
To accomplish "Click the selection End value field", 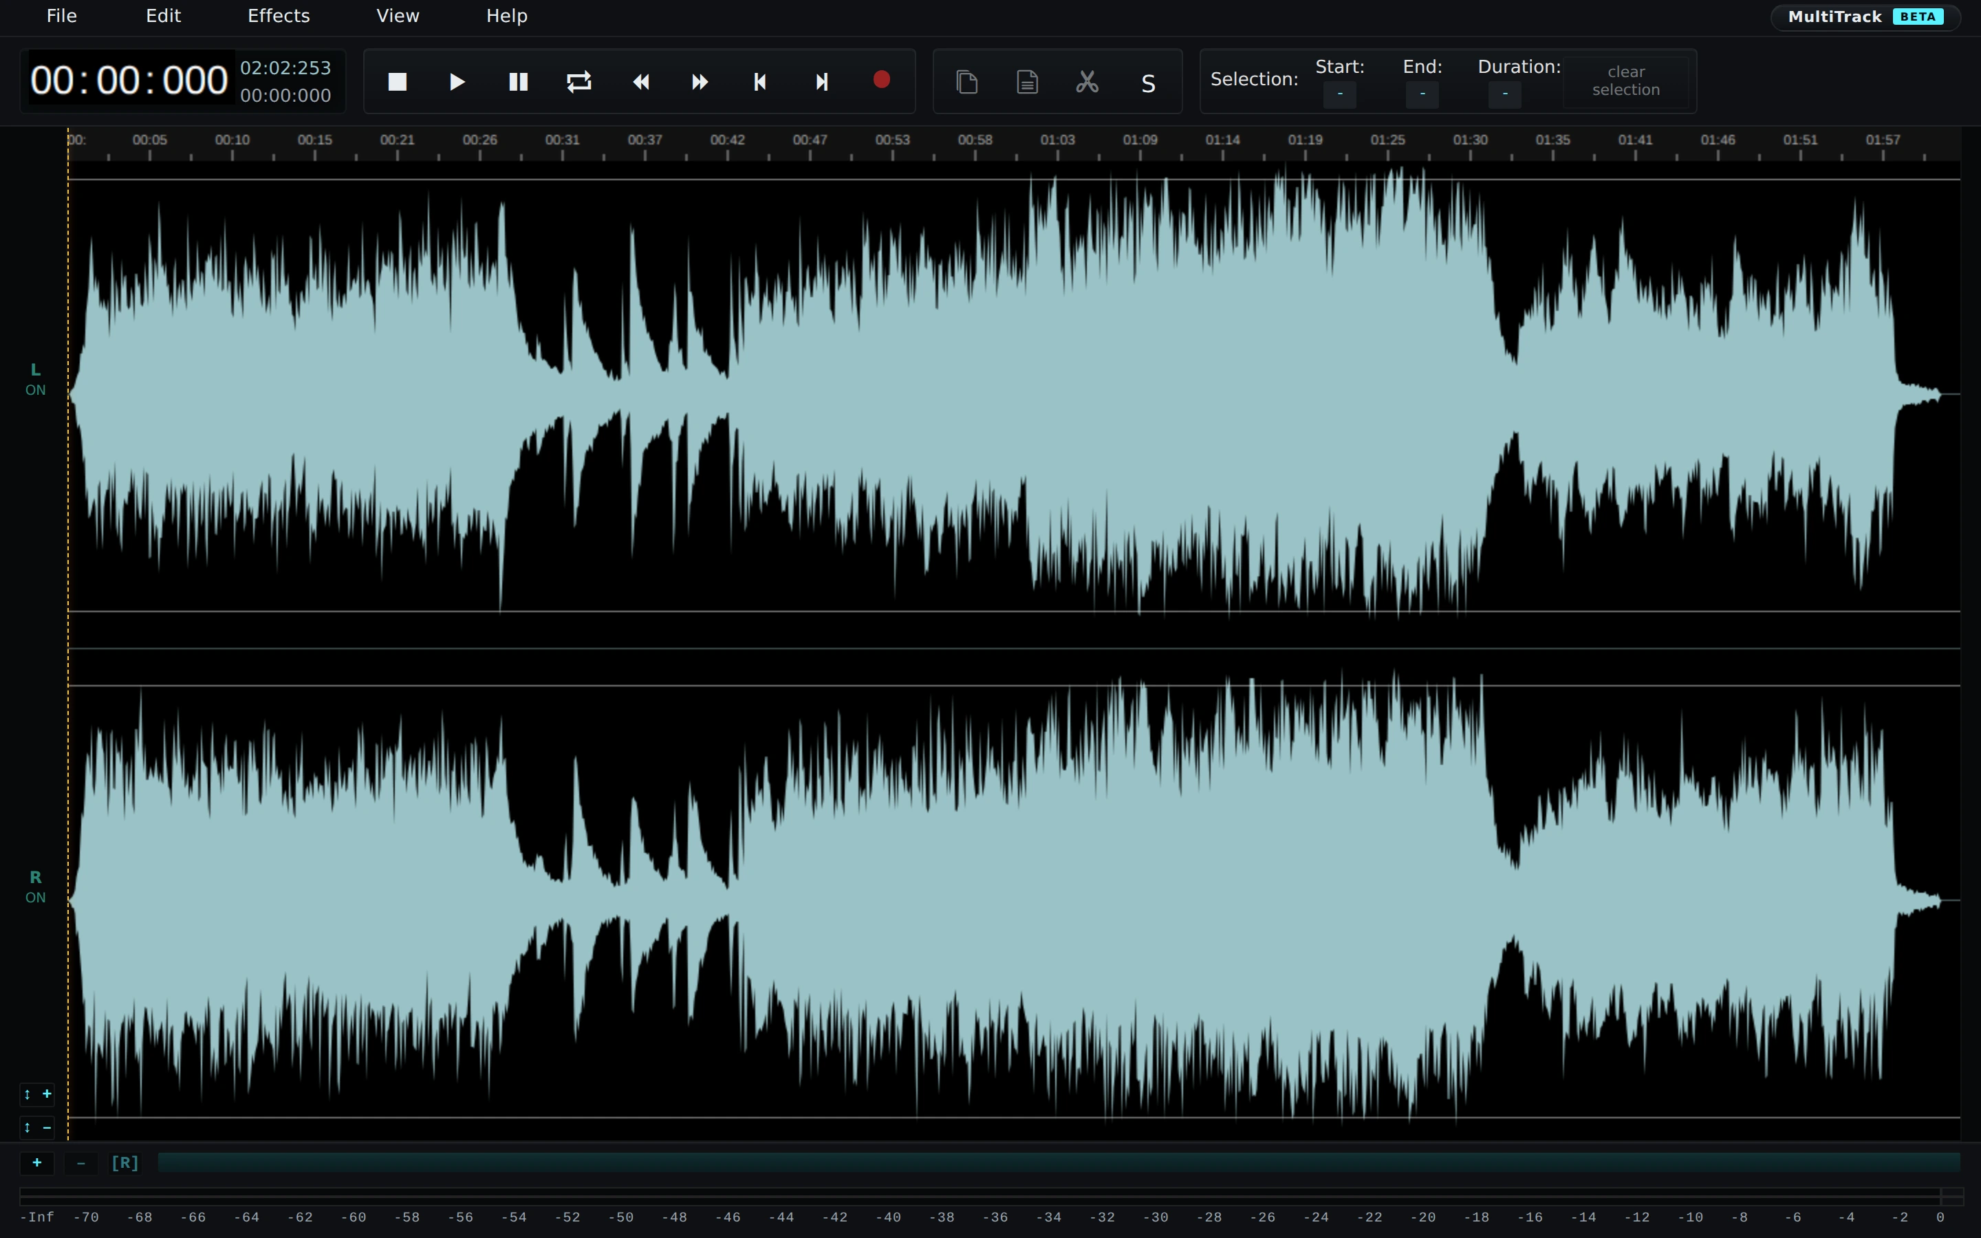I will pyautogui.click(x=1422, y=94).
